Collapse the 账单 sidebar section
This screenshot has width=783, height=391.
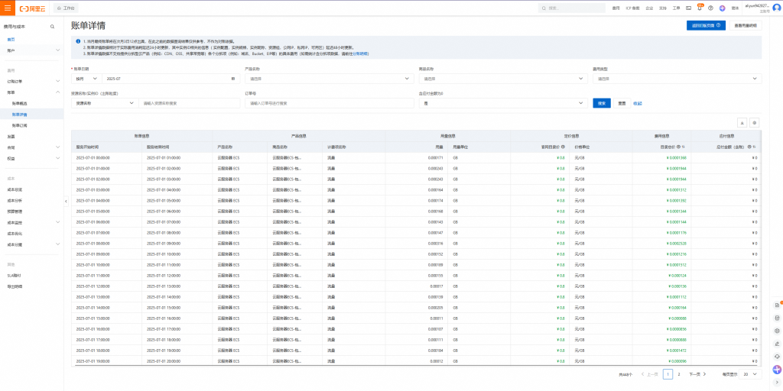pyautogui.click(x=58, y=92)
